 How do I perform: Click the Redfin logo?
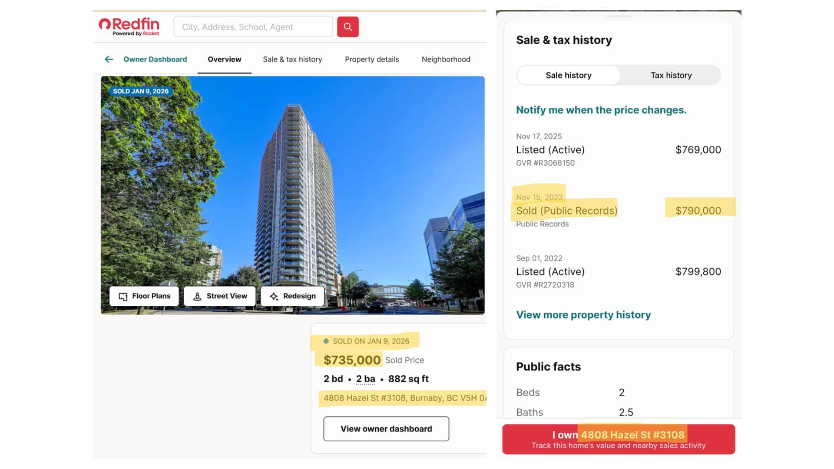[129, 27]
